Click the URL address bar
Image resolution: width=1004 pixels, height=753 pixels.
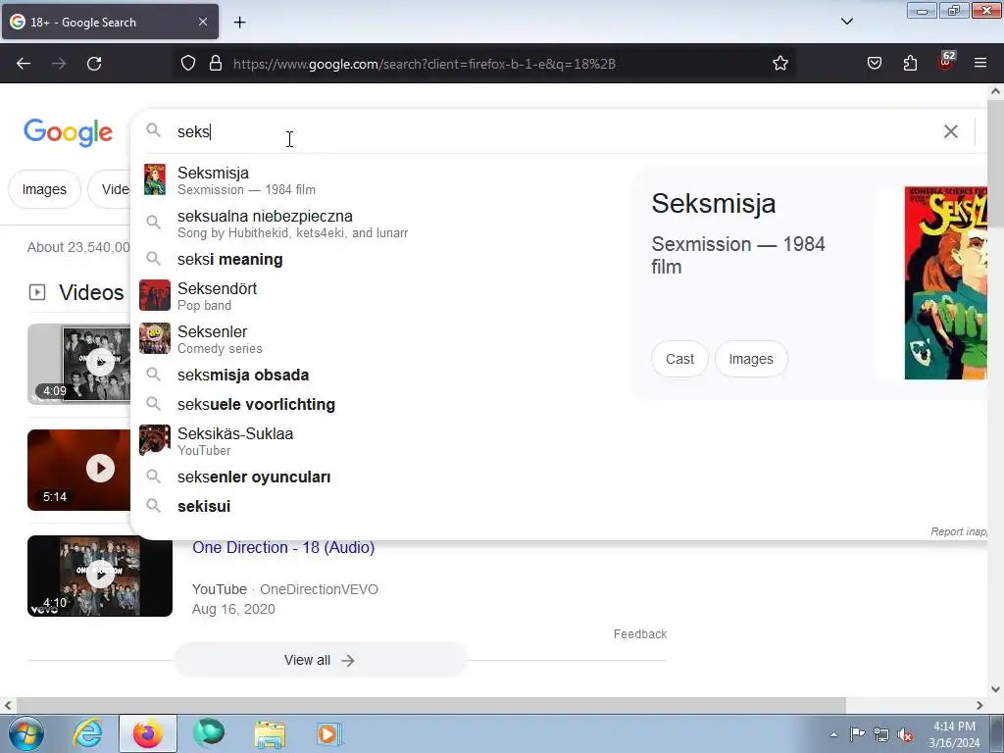coord(474,64)
